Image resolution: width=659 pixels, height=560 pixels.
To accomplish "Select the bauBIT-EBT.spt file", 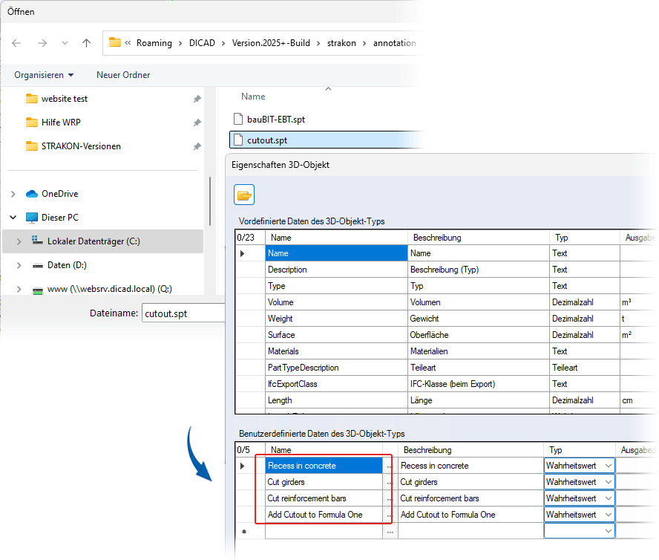I will (275, 118).
